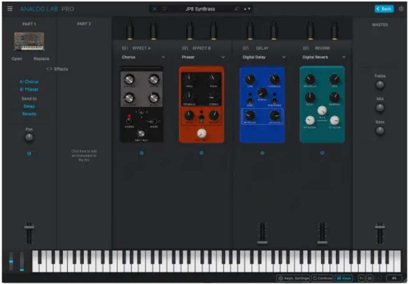
Task: Open the hamburger main menu
Action: (x=10, y=9)
